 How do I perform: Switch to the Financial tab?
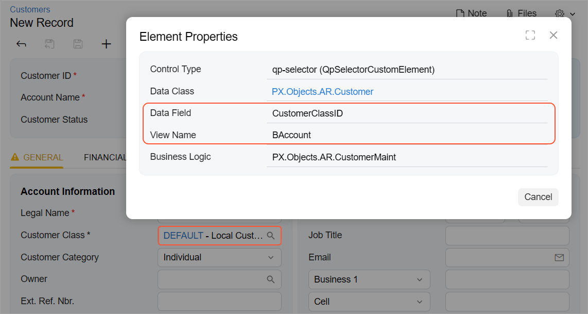(105, 158)
